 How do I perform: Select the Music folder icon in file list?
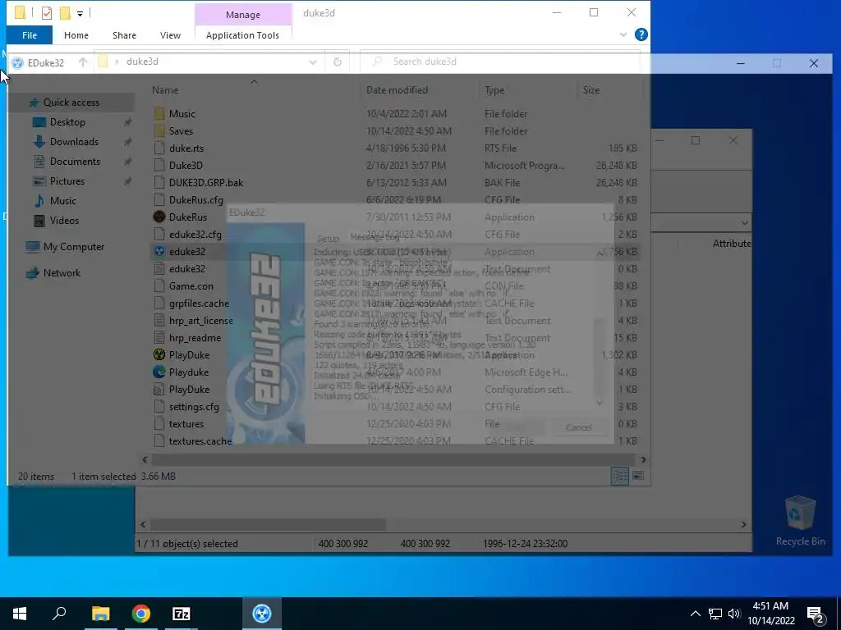159,113
